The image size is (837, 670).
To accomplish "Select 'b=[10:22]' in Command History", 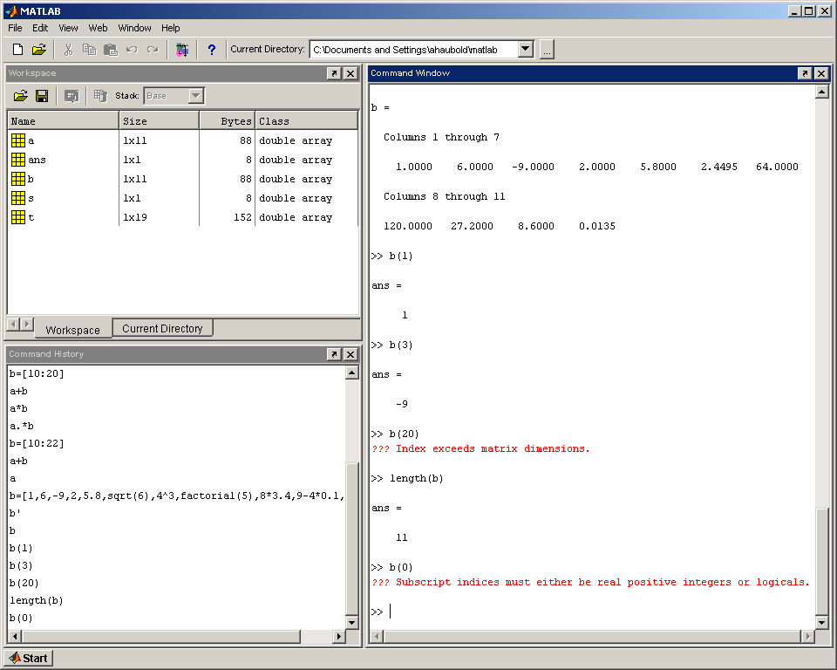I will pos(37,443).
